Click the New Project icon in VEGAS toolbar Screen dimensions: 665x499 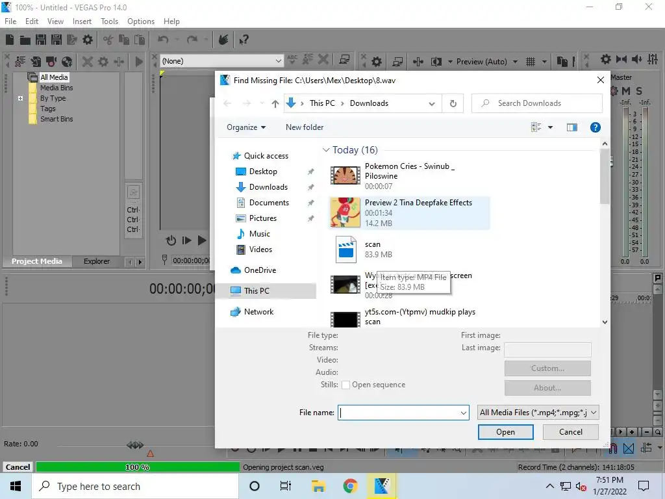(10, 40)
